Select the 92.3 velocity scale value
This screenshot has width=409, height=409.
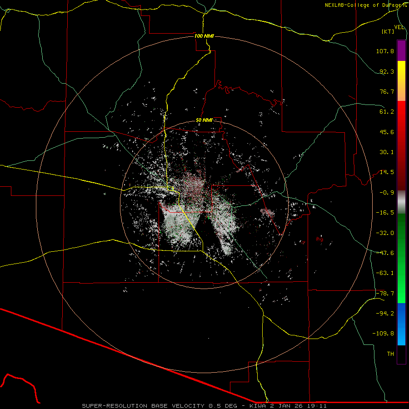click(x=387, y=71)
